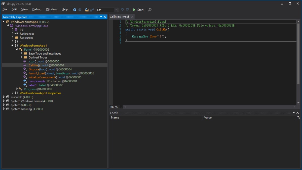Open the 100 % zoom dropdown
The image size is (302, 170).
[x=122, y=107]
